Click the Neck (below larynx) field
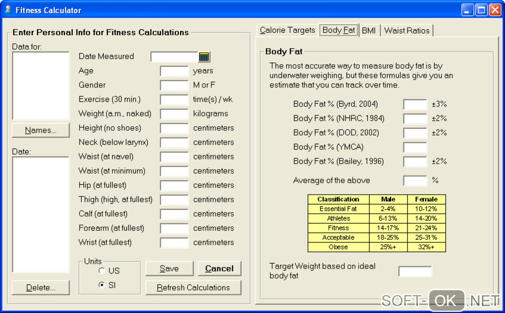 [x=174, y=142]
